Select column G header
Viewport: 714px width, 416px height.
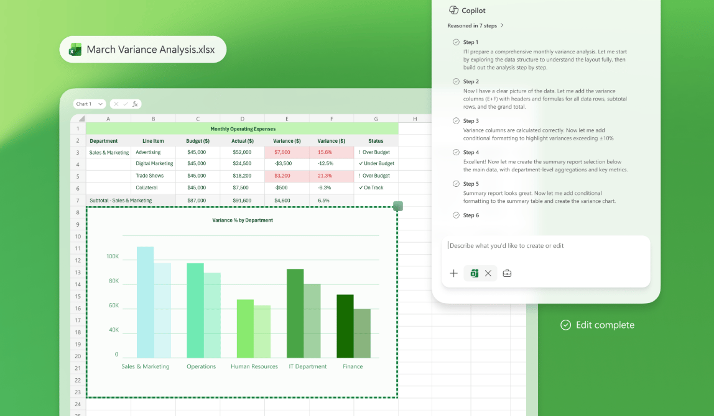[x=376, y=119]
